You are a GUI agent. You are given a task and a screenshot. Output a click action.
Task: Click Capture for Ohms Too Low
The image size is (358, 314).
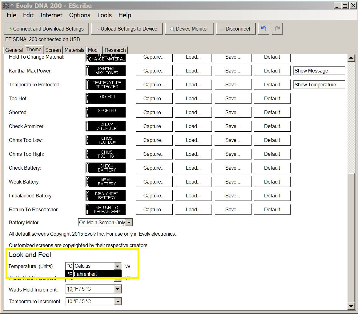coord(154,140)
